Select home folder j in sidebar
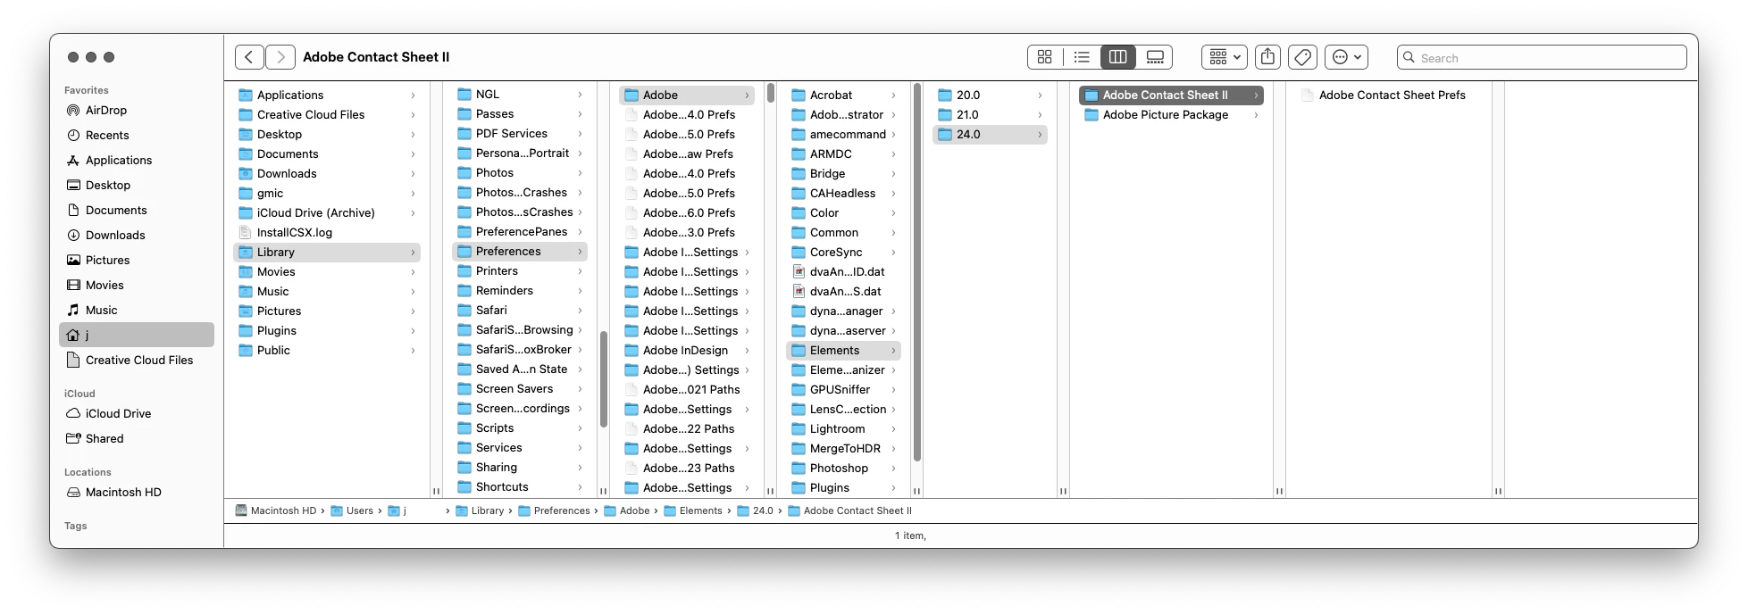Screen dimensions: 1748x614 coord(137,335)
